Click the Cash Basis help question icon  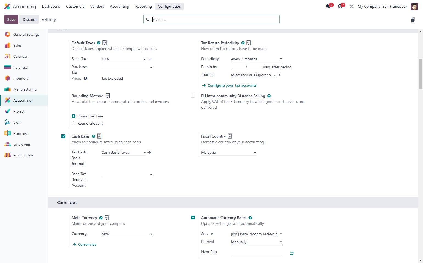coord(94,136)
